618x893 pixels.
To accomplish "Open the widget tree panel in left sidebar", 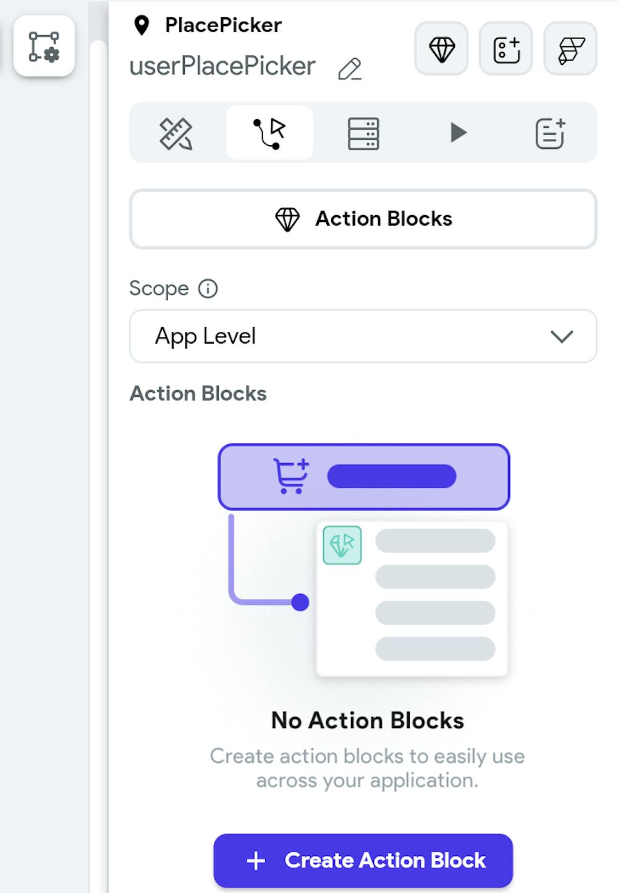I will [44, 46].
